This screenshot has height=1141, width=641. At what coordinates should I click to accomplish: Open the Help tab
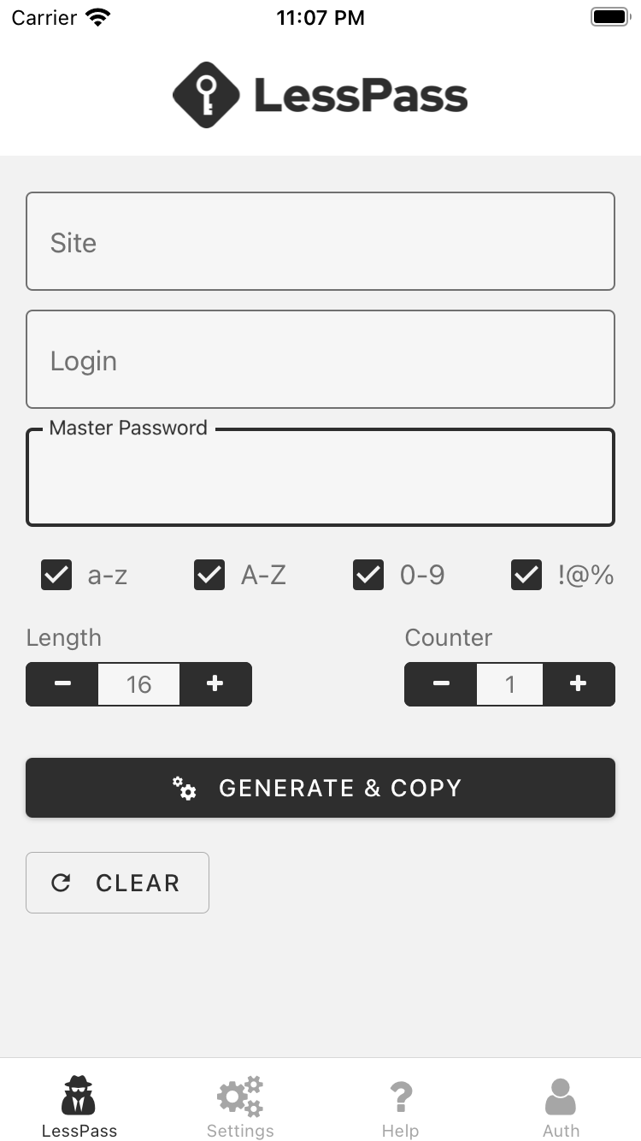click(401, 1108)
